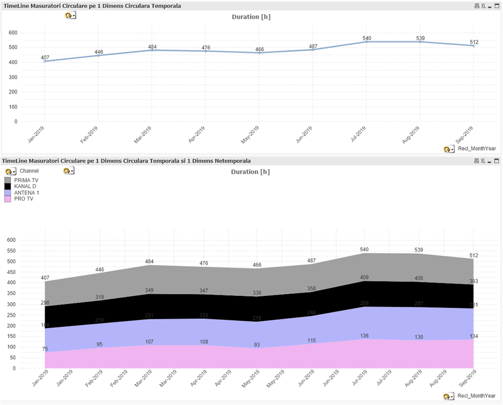Click the 319 value label in the area chart
The height and width of the screenshot is (405, 503).
pos(100,297)
